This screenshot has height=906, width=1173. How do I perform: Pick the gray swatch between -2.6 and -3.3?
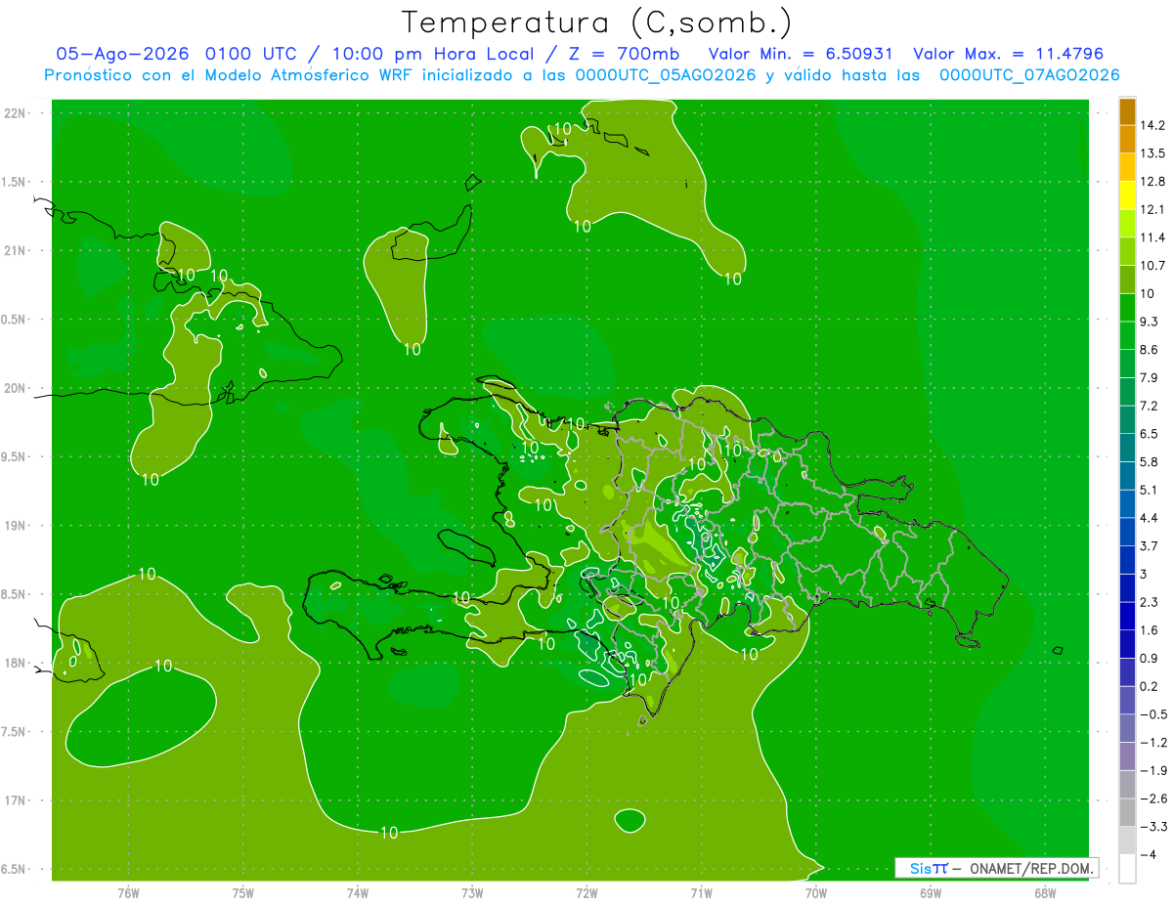(1127, 812)
